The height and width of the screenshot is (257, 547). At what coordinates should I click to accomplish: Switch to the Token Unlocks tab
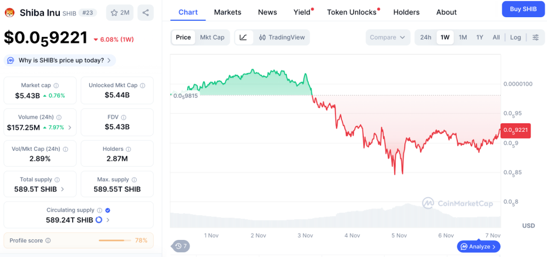pos(351,12)
